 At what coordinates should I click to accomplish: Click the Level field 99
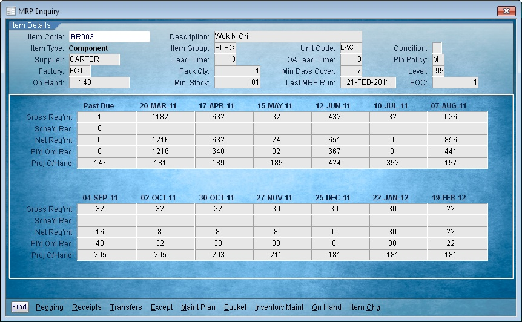tap(438, 71)
